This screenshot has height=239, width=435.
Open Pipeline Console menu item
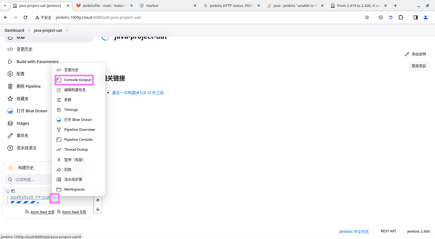pos(78,140)
